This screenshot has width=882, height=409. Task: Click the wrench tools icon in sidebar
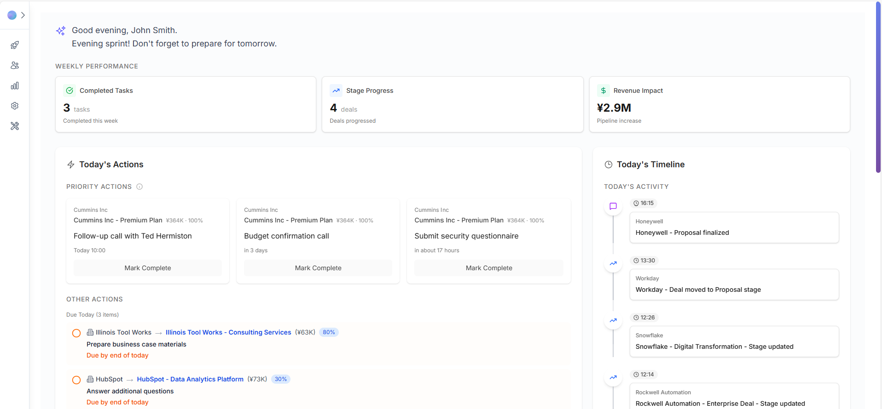tap(15, 126)
